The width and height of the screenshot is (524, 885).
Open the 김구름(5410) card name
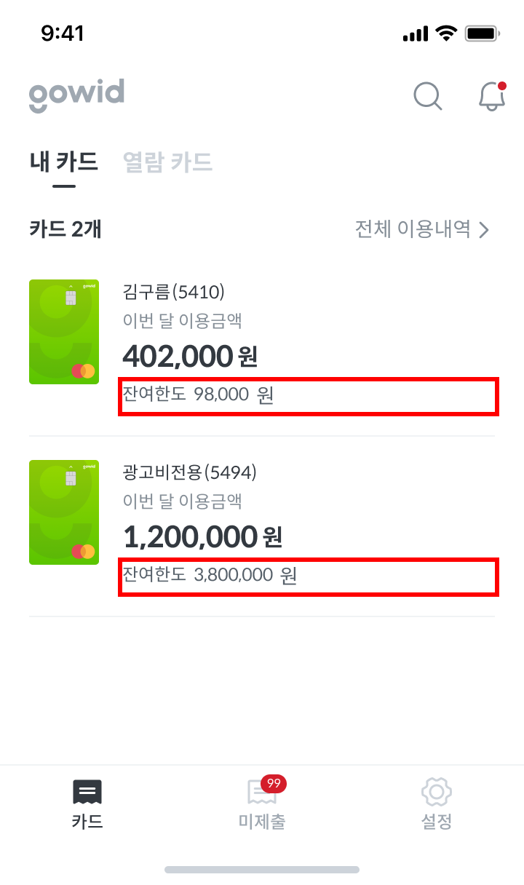174,292
